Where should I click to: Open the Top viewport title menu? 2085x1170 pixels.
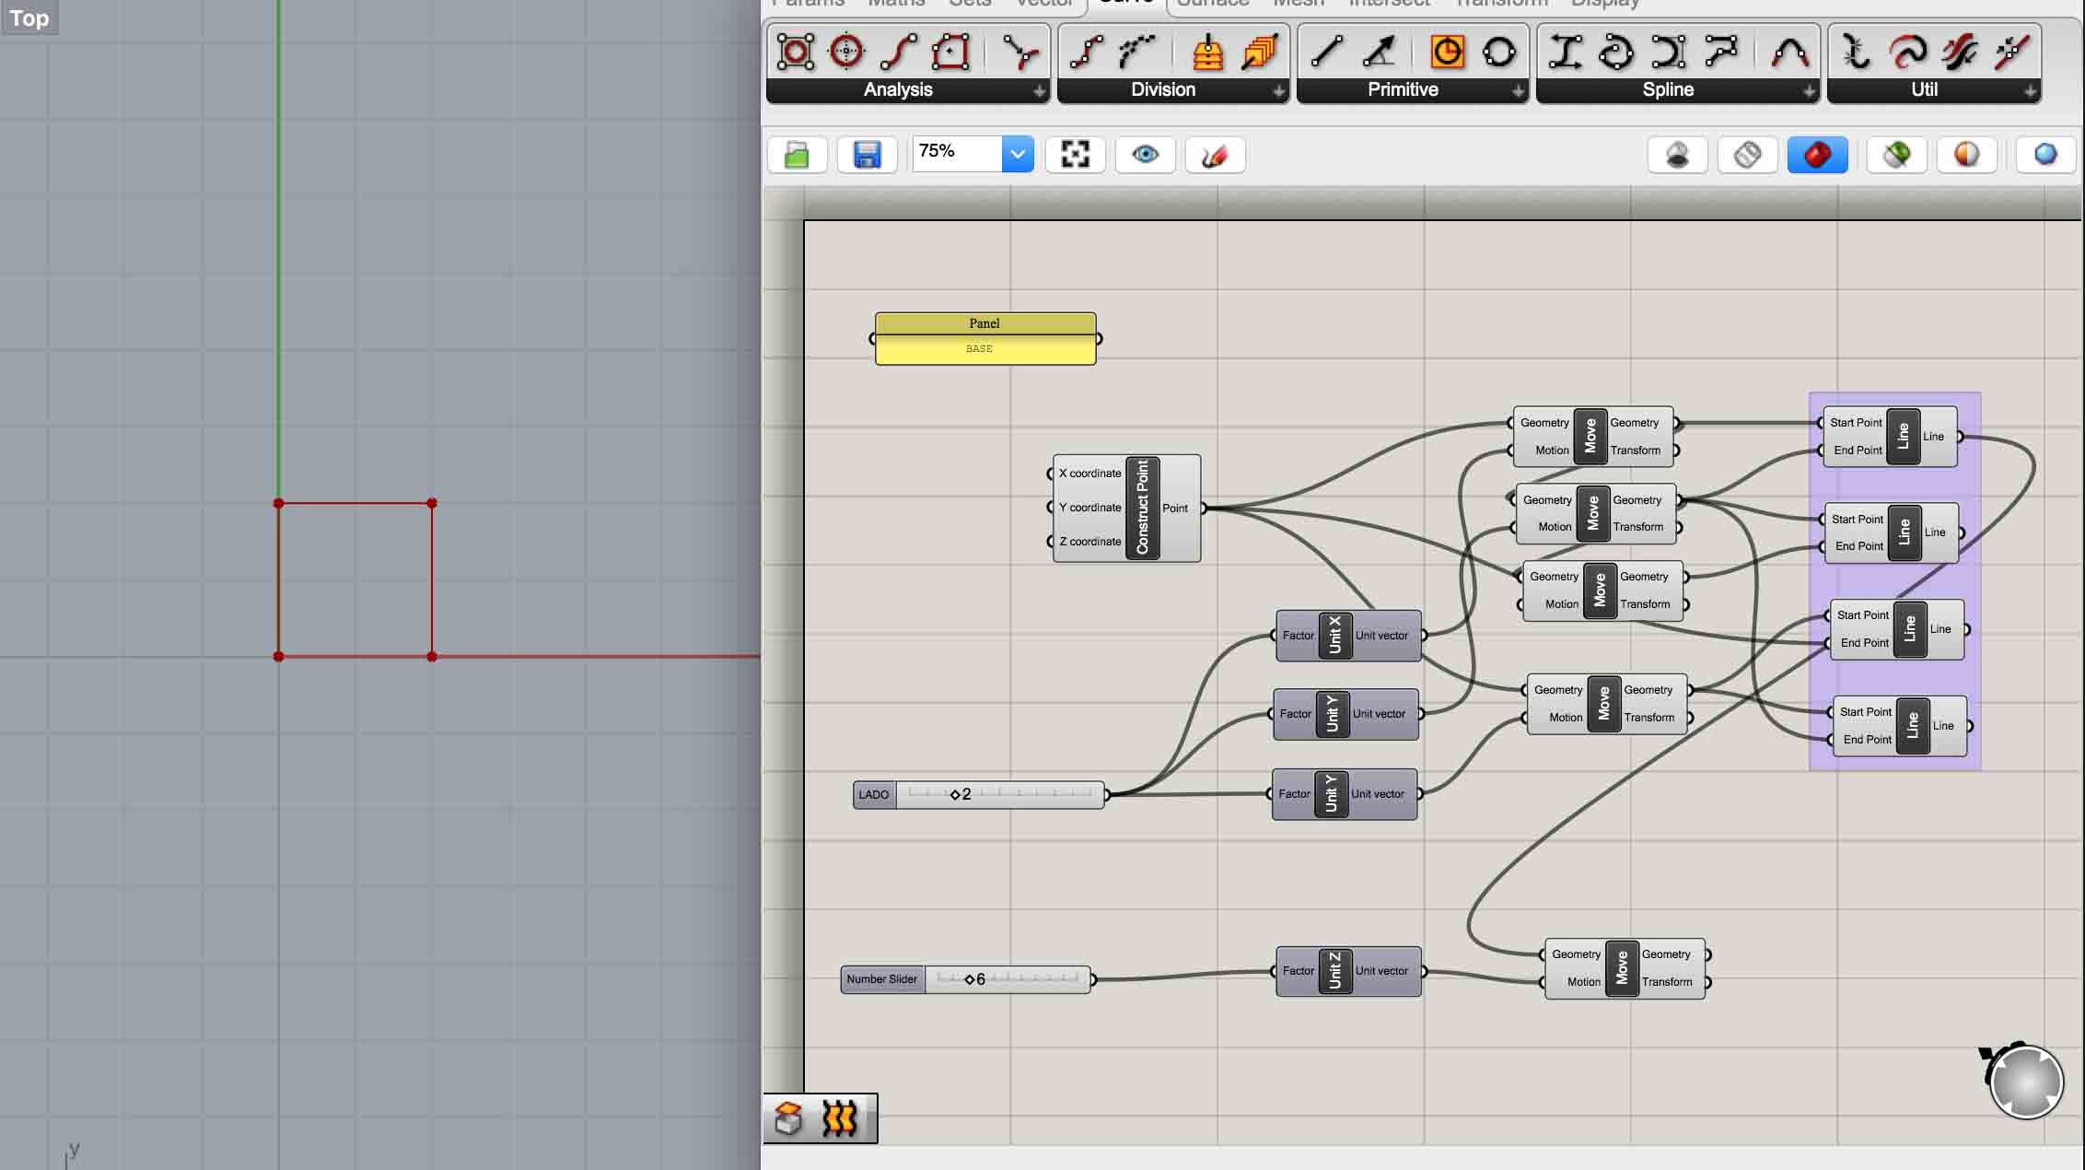pyautogui.click(x=29, y=18)
